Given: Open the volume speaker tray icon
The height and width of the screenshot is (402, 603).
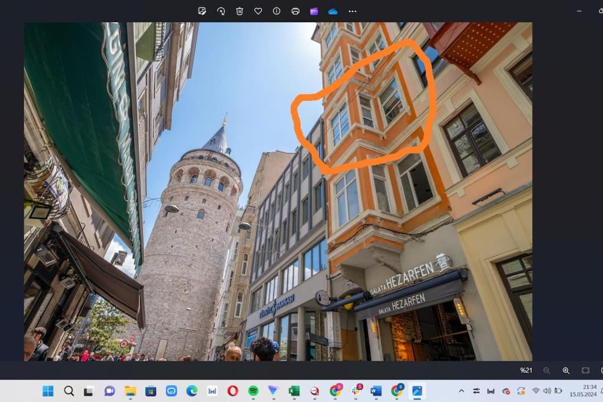Looking at the screenshot, I should click(x=547, y=391).
